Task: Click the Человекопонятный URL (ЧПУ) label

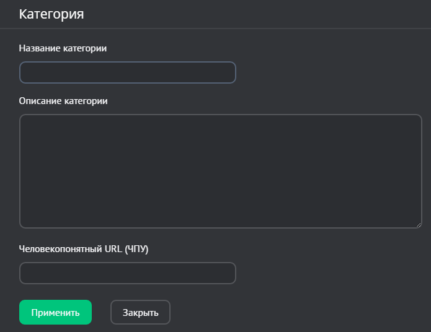Action: (84, 249)
